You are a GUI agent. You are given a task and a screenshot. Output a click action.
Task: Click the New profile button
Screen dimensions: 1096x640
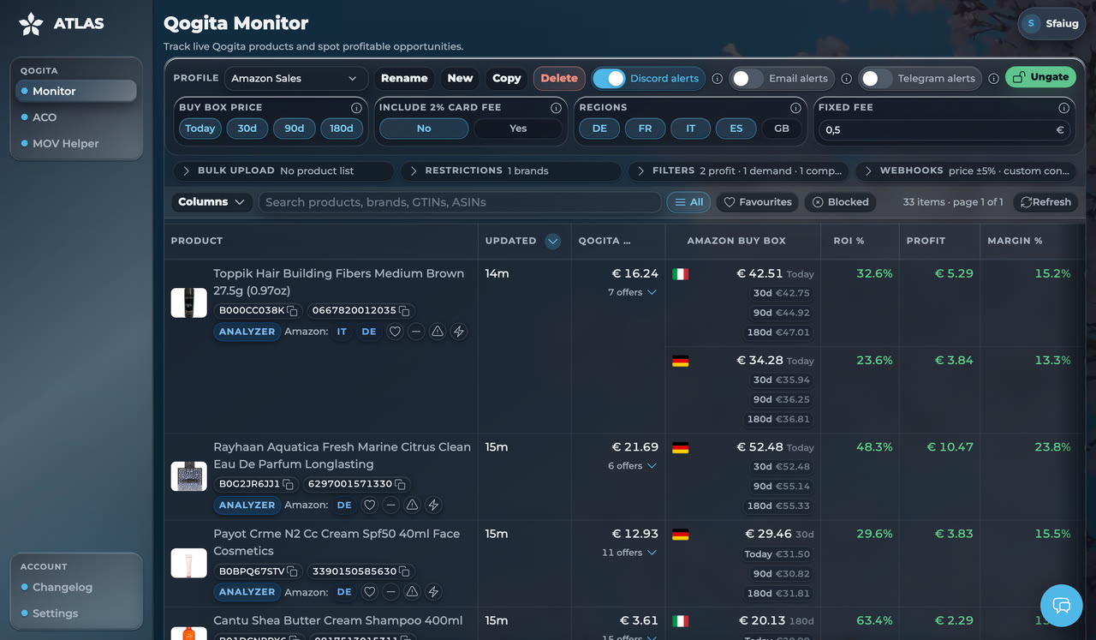(x=460, y=78)
